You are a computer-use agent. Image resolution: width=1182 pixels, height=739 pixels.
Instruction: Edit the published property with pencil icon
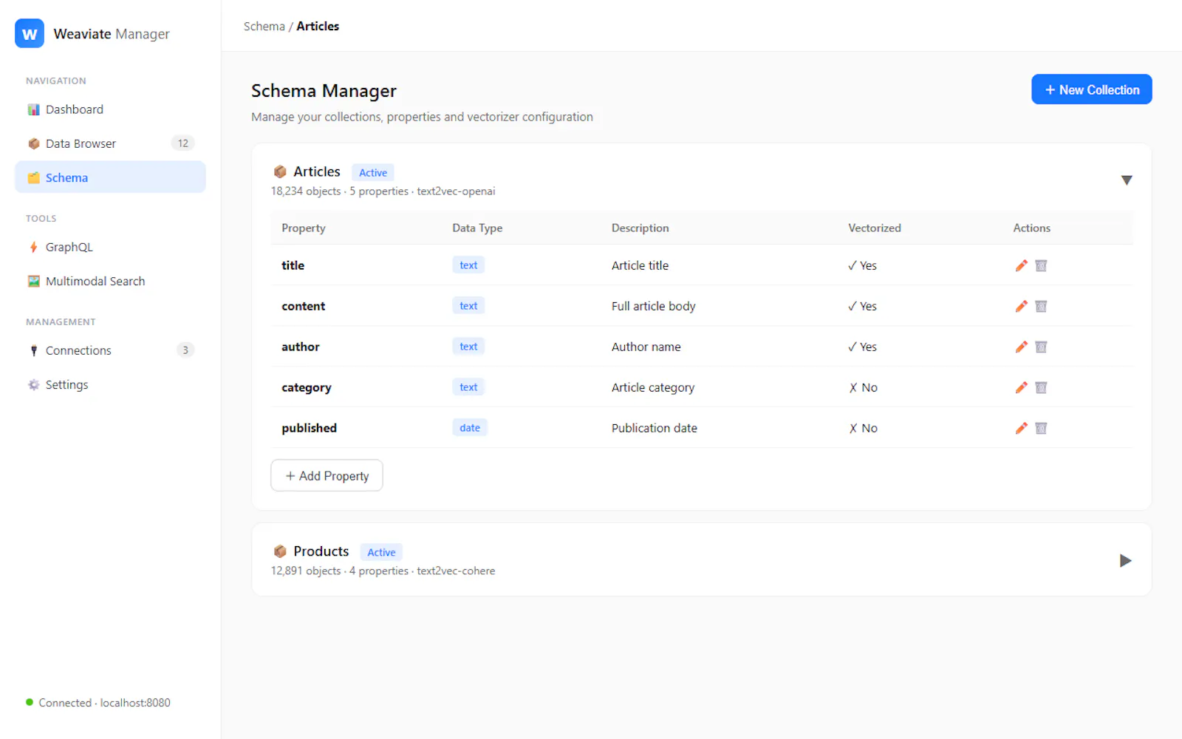coord(1021,428)
